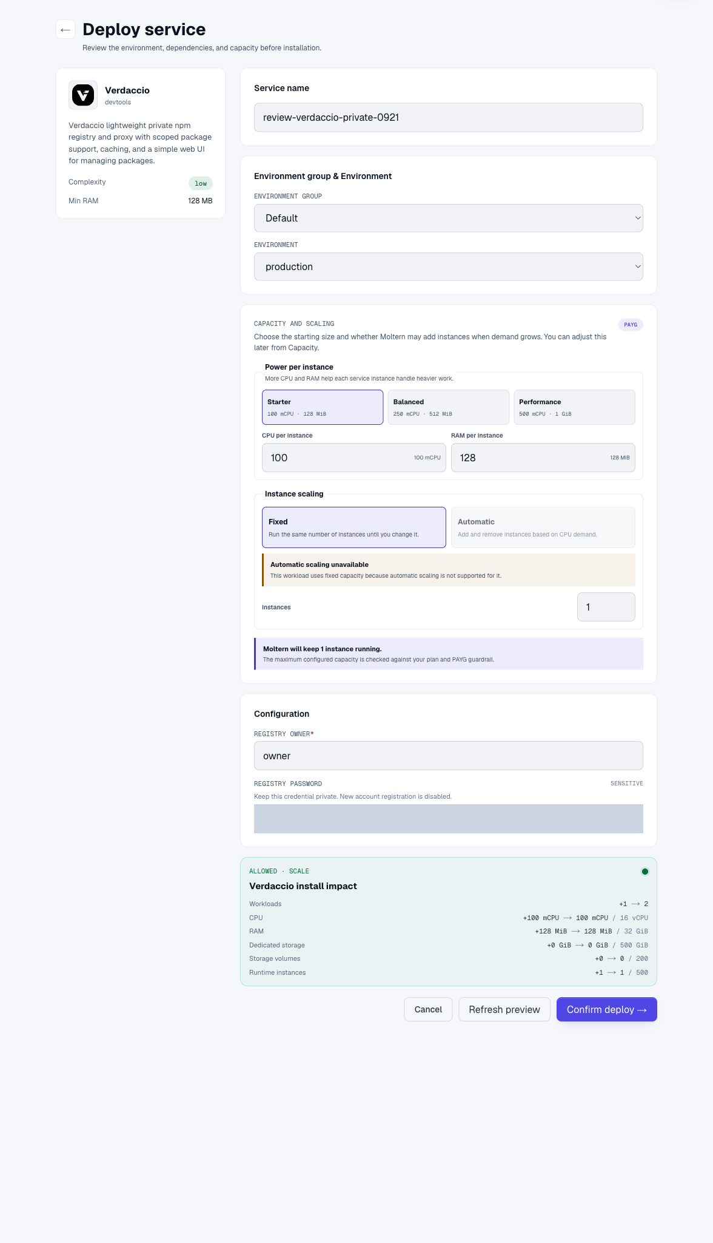The image size is (713, 1243).
Task: Click the 'Power per instance' heading
Action: [x=299, y=367]
